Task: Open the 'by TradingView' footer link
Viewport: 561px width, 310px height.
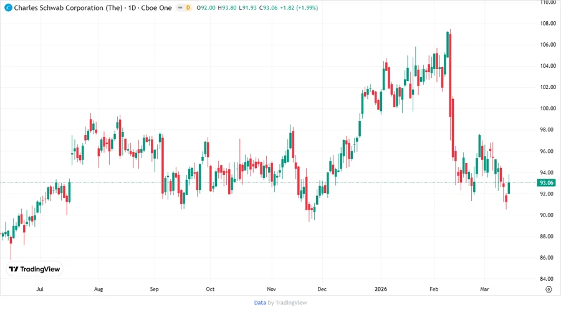Action: tap(287, 303)
